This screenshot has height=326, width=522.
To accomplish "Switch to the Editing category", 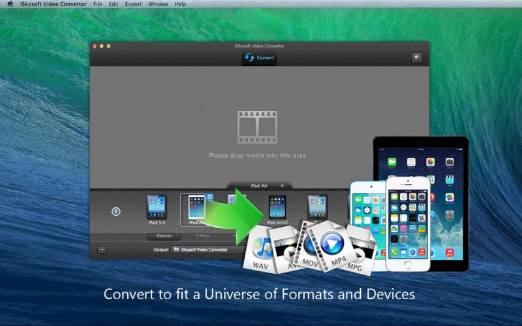I will coord(202,236).
